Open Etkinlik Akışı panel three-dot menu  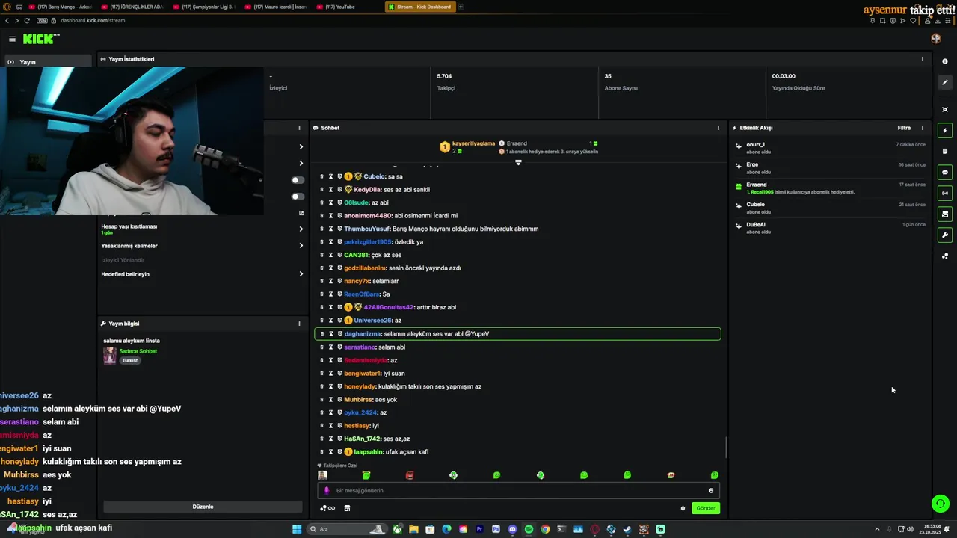[922, 128]
